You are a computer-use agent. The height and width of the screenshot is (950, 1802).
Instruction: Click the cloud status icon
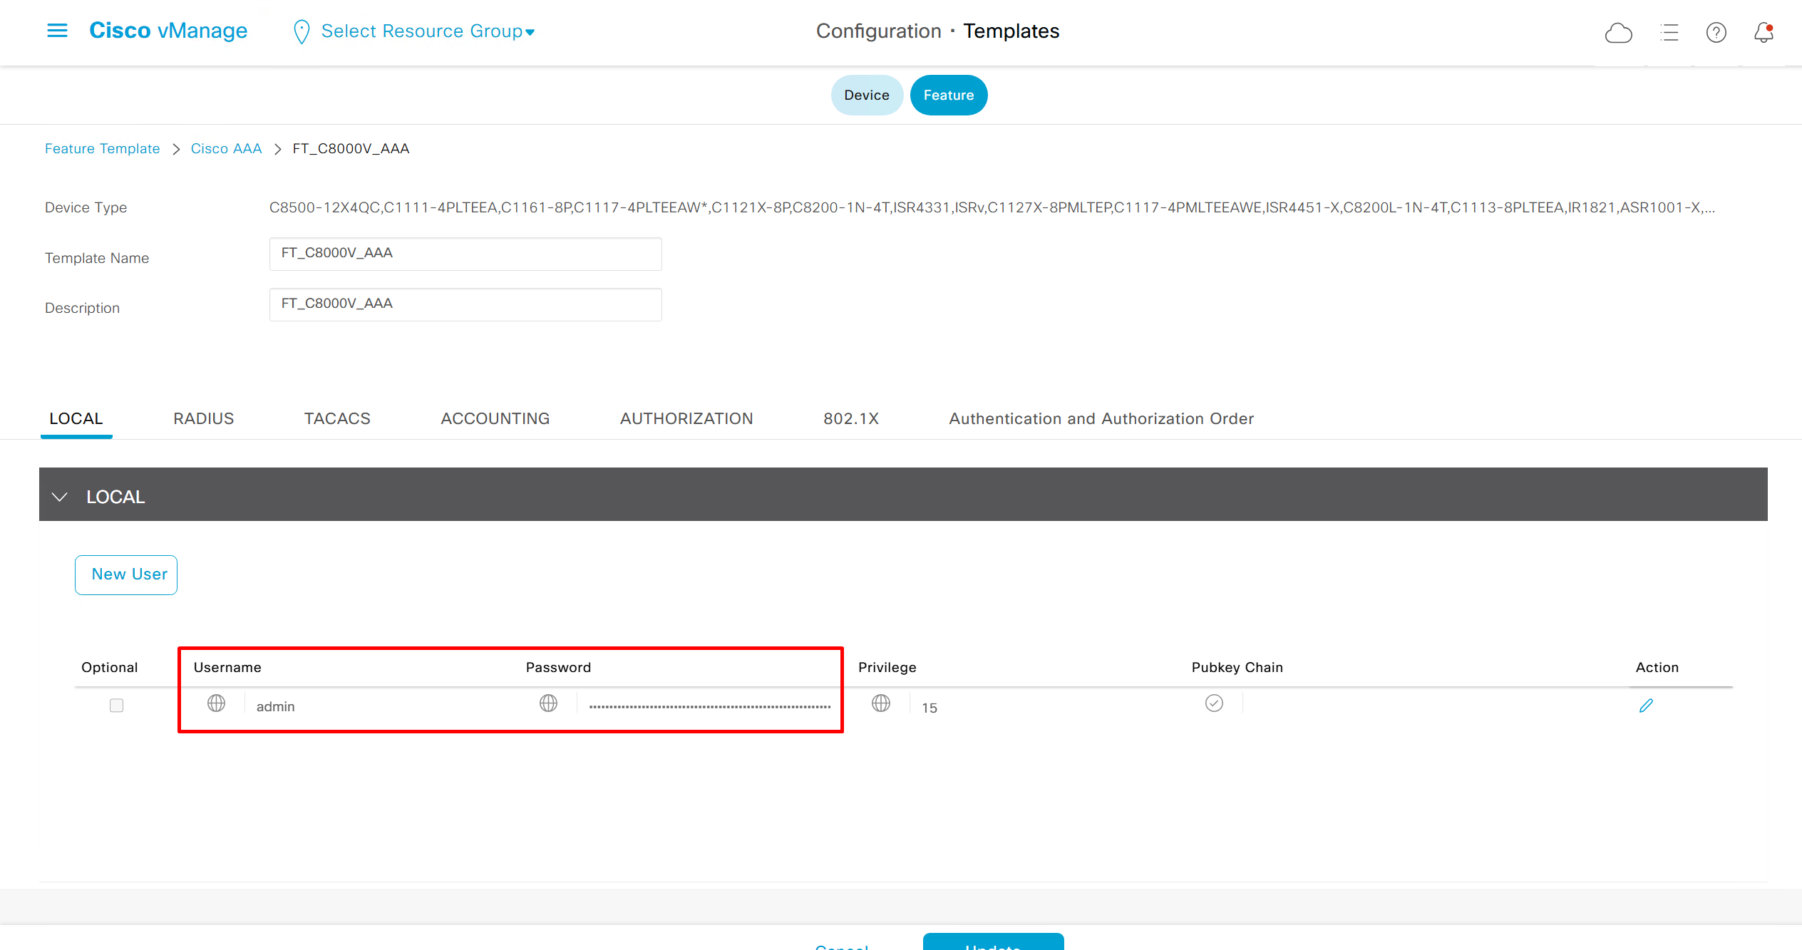click(x=1618, y=33)
